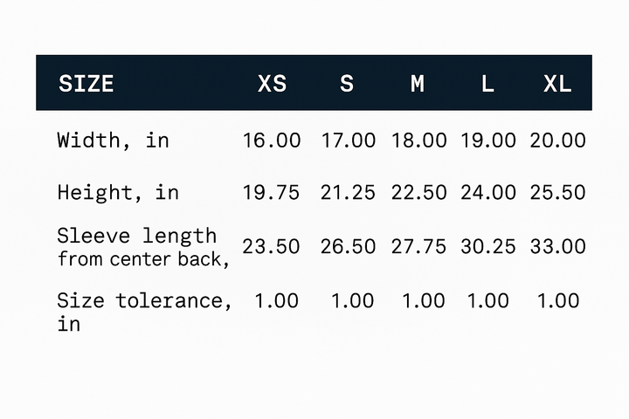The image size is (629, 419).
Task: Select large sleeve length 30.25
Action: tap(488, 246)
